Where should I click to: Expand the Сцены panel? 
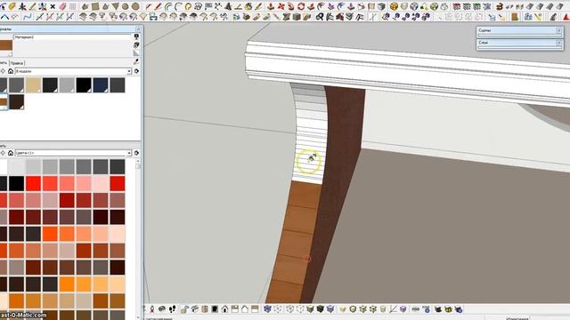coord(559,31)
